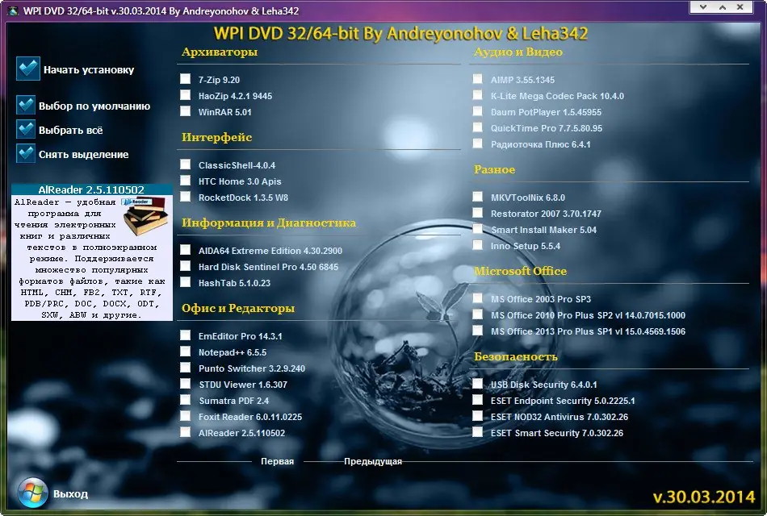This screenshot has width=767, height=516.
Task: Check MS Office 2010 Pro Plus checkbox
Action: pos(478,314)
